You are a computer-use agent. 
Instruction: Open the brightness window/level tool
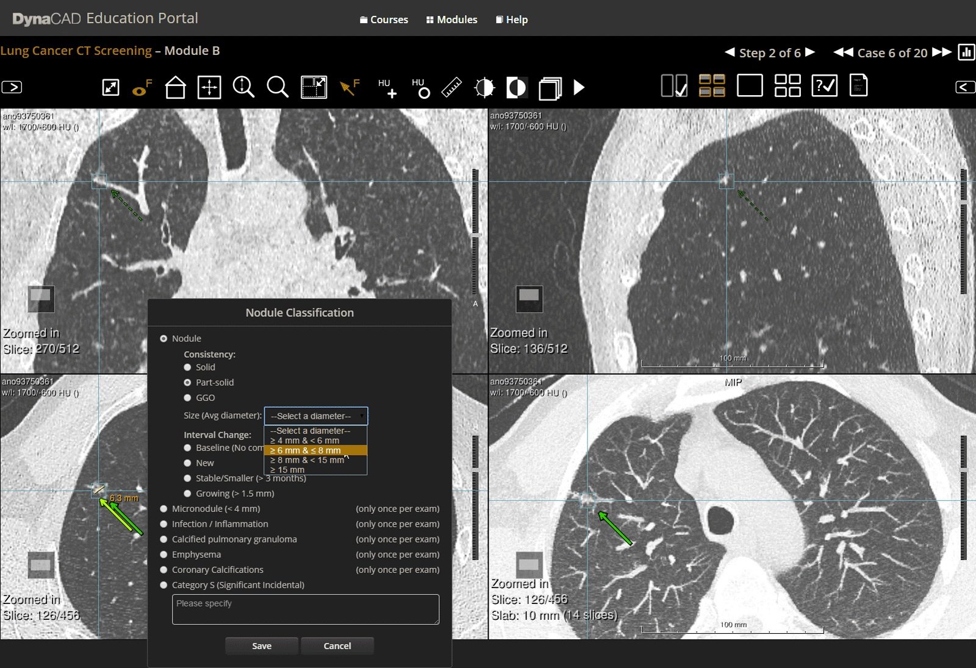pyautogui.click(x=484, y=87)
